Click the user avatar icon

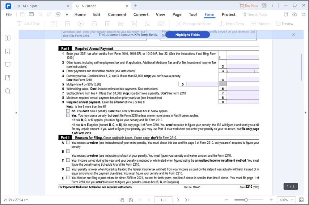click(x=264, y=5)
